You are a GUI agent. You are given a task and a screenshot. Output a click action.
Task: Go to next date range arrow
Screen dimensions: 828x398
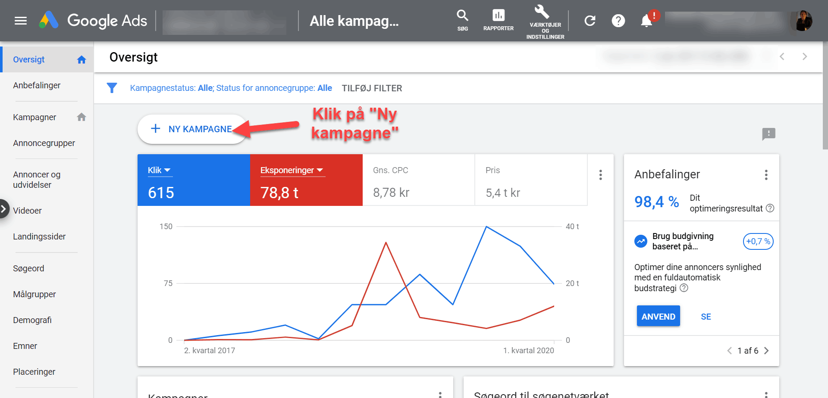tap(804, 56)
